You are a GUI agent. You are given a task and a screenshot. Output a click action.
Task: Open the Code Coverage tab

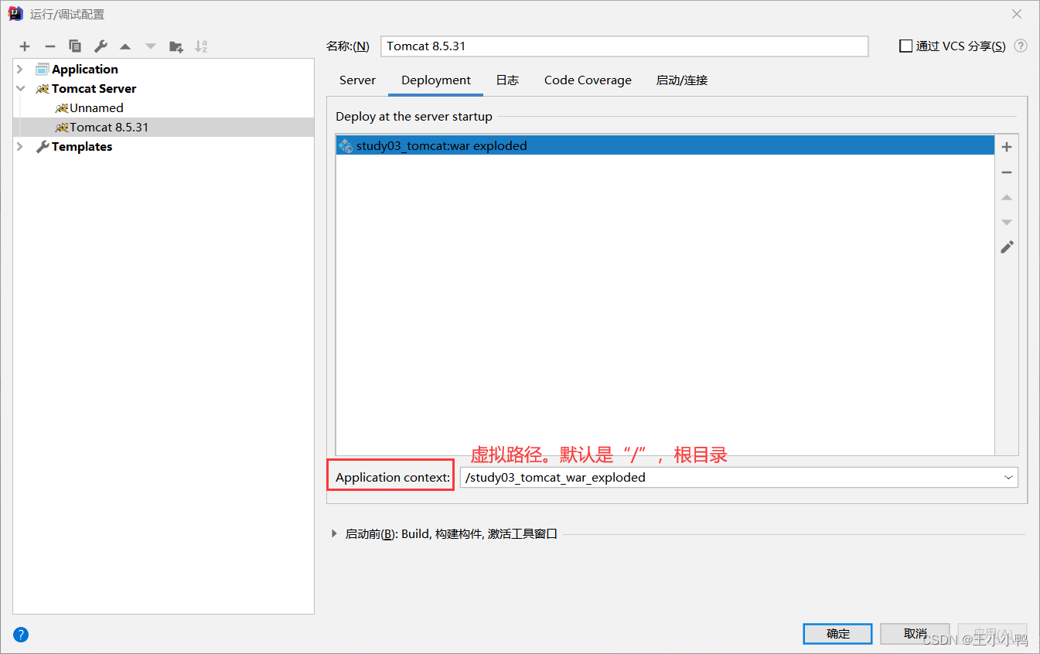tap(587, 80)
